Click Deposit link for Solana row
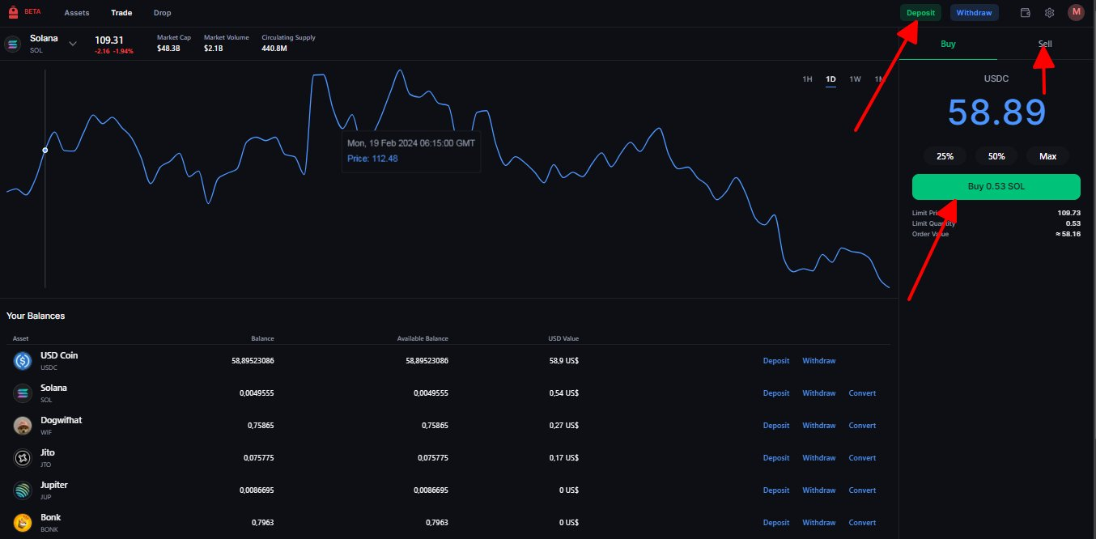1096x539 pixels. pos(775,393)
